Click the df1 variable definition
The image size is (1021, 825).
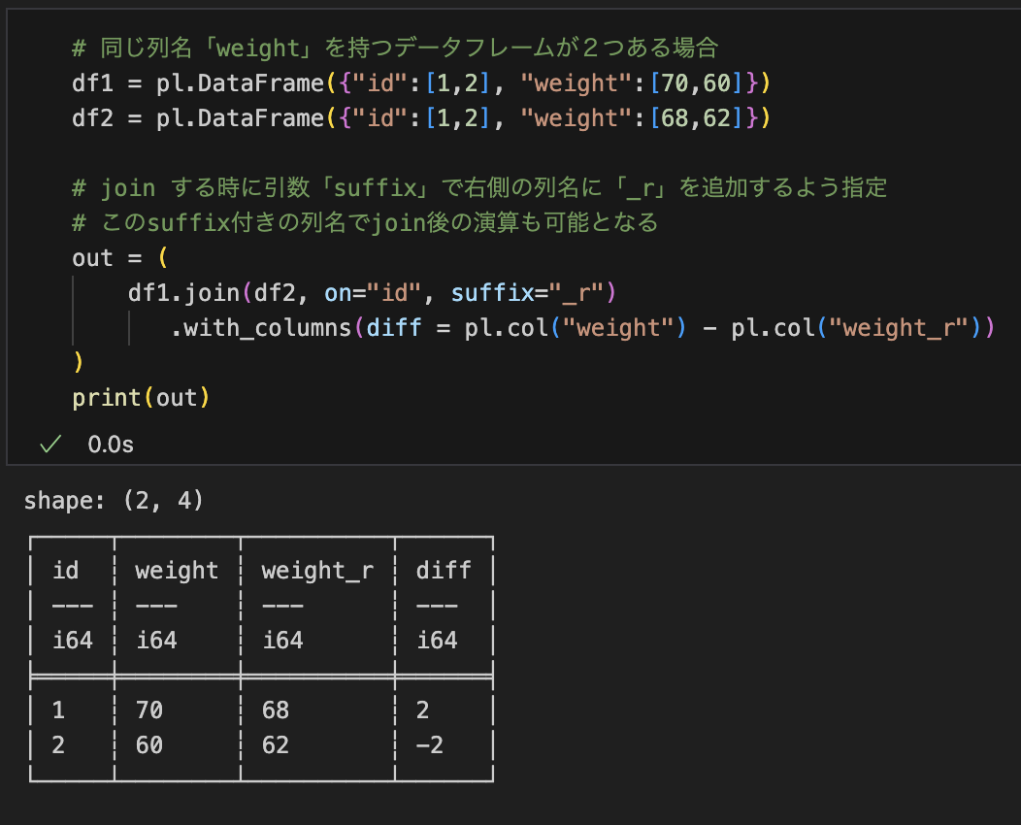tap(89, 83)
